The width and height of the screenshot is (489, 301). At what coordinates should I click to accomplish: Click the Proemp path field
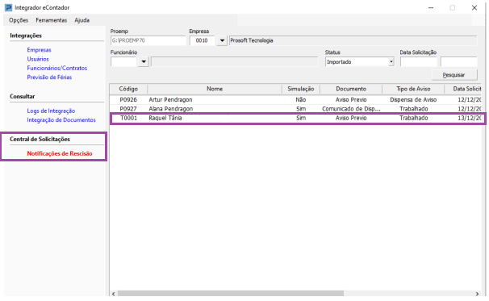(x=148, y=40)
